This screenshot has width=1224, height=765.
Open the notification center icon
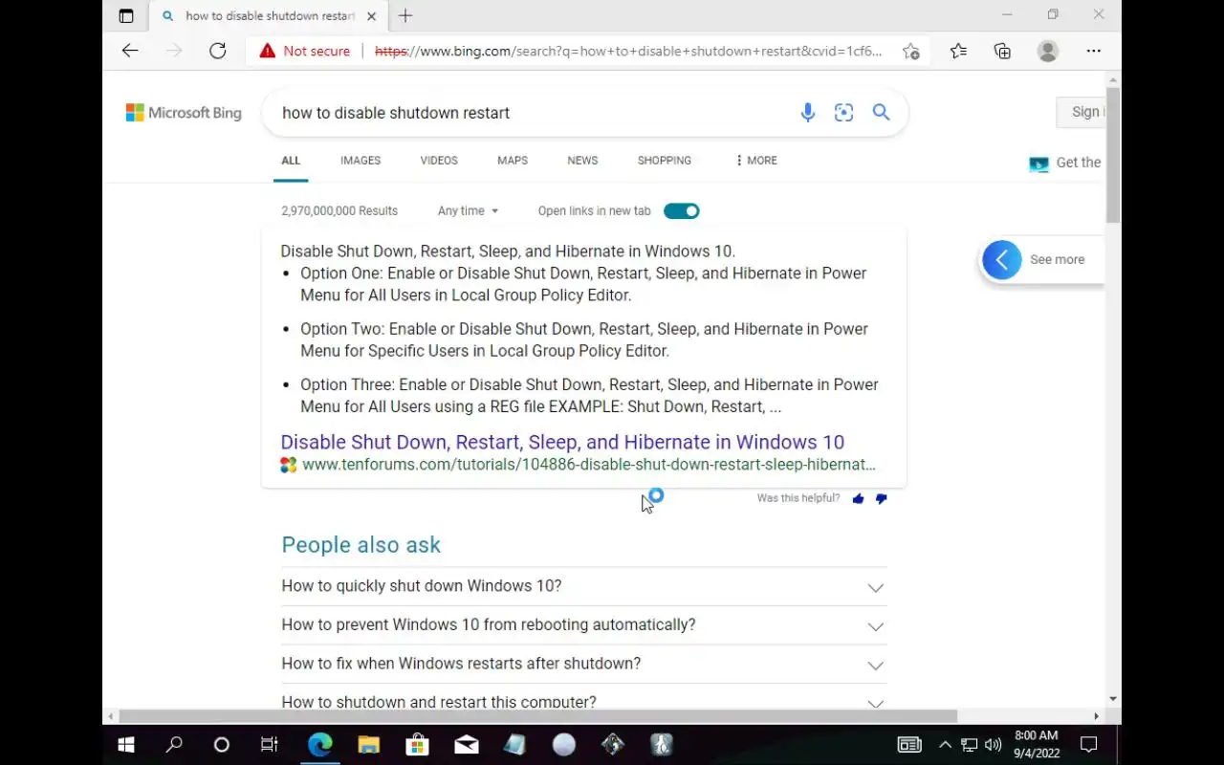(1088, 745)
